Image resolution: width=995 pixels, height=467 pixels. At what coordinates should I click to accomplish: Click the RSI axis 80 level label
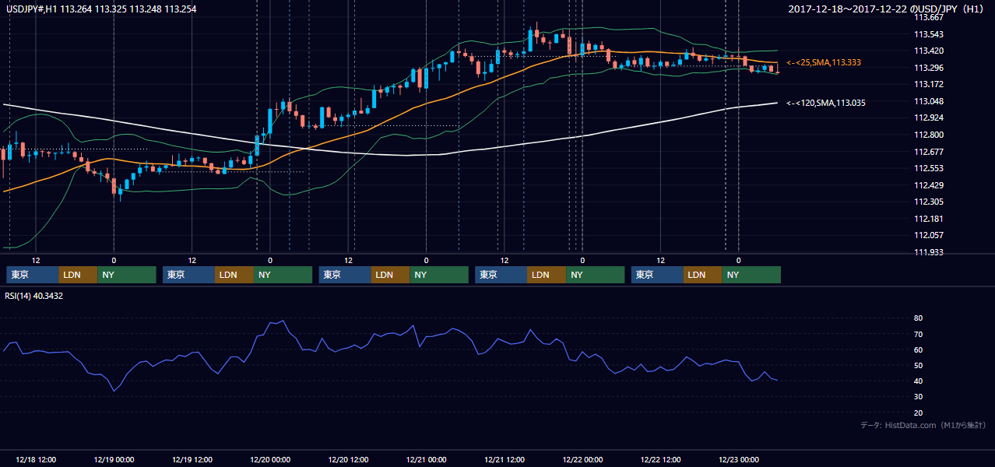[918, 318]
